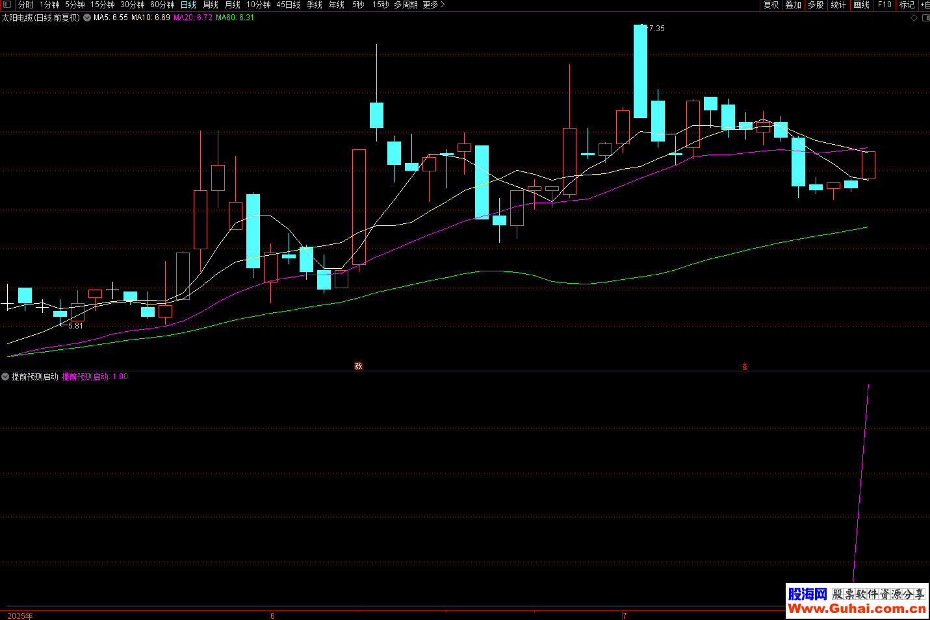This screenshot has height=620, width=930.
Task: Open F10 company information
Action: [x=885, y=5]
